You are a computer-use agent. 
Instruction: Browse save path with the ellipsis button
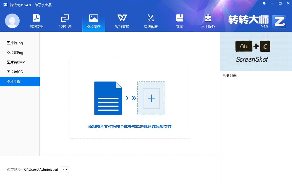click(x=65, y=169)
